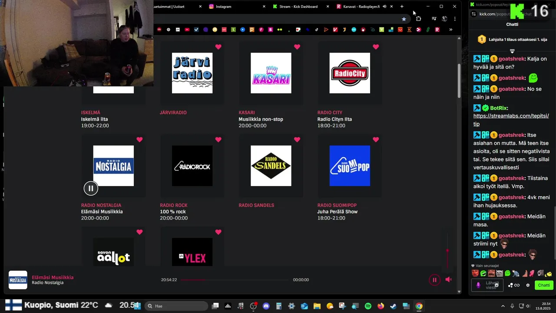This screenshot has height=313, width=556.
Task: Toggle the Radio Nostalgia favorite heart
Action: tap(139, 140)
